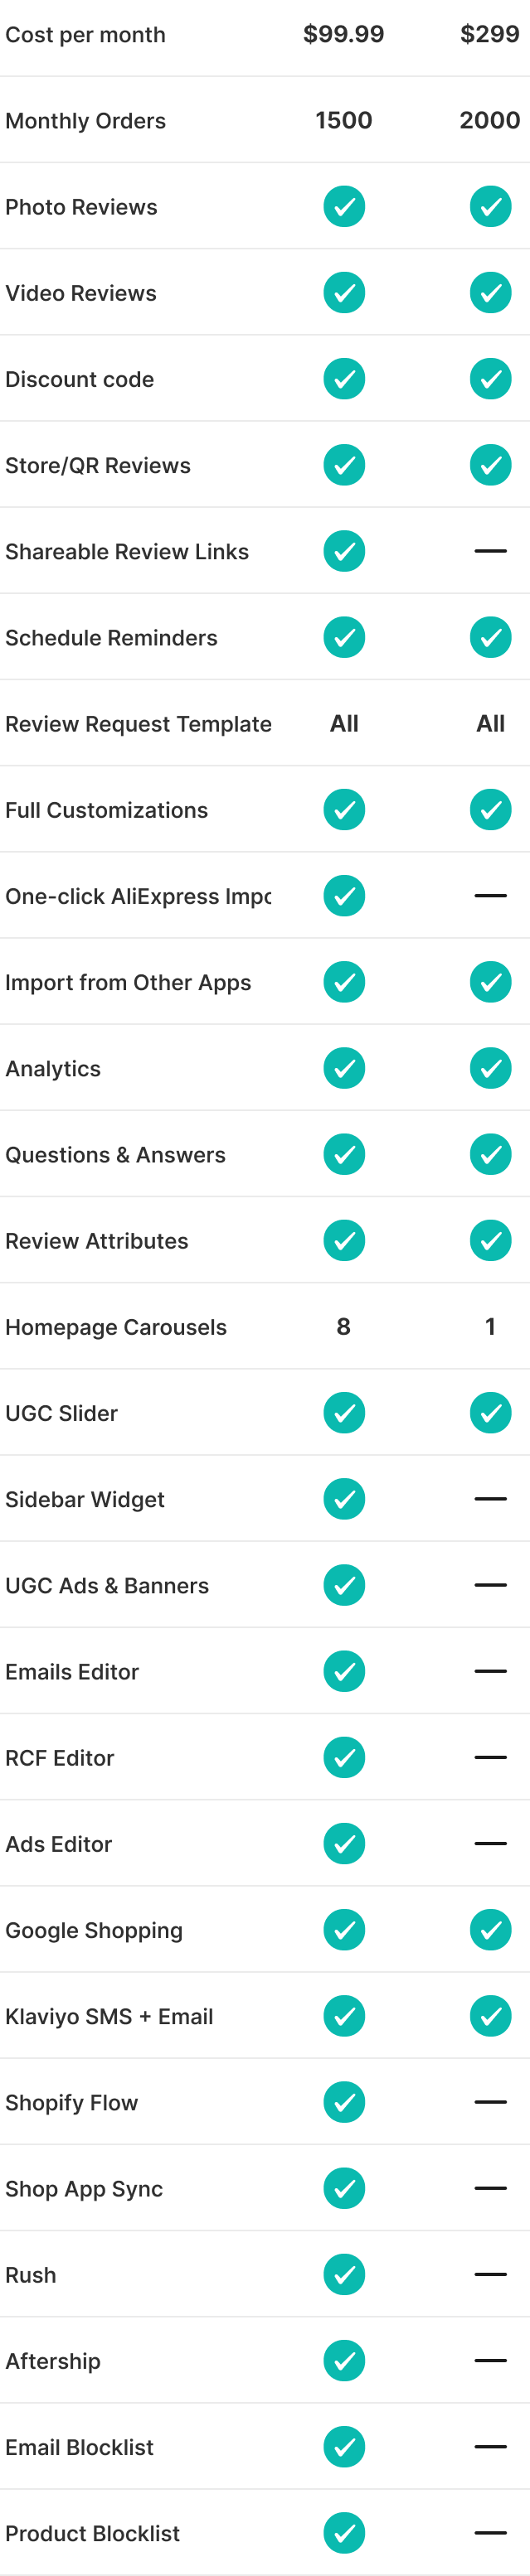Viewport: 530px width, 2576px height.
Task: Click Shopify Flow checkmark in $99.99 column
Action: coord(343,2102)
